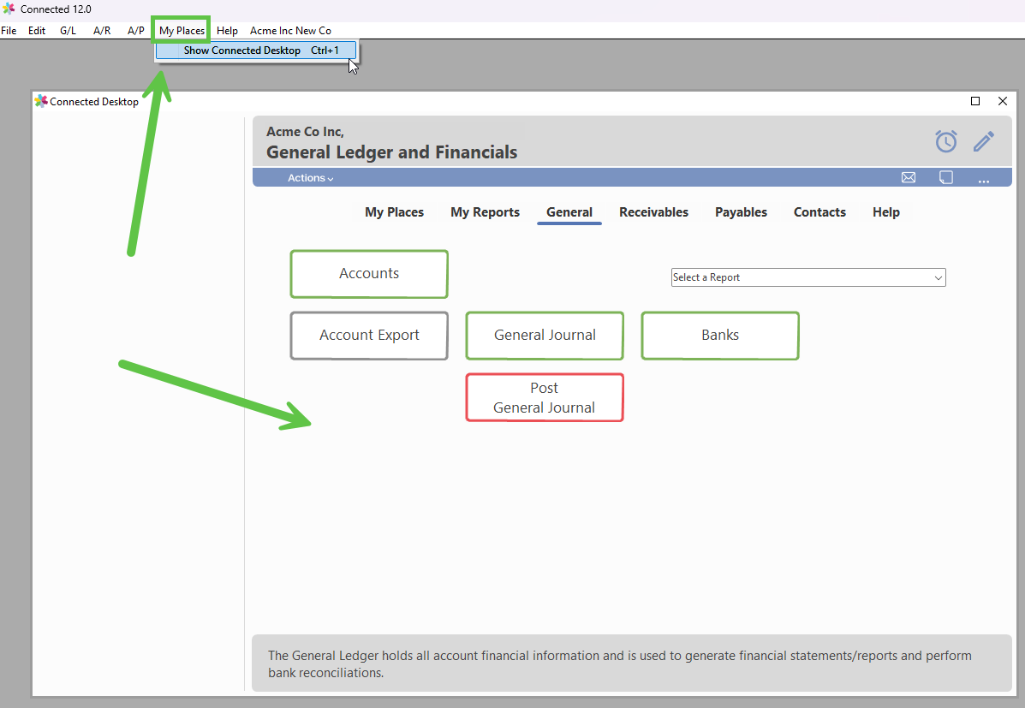Open the File menu
Screen dimensions: 1025x708
pyautogui.click(x=9, y=31)
